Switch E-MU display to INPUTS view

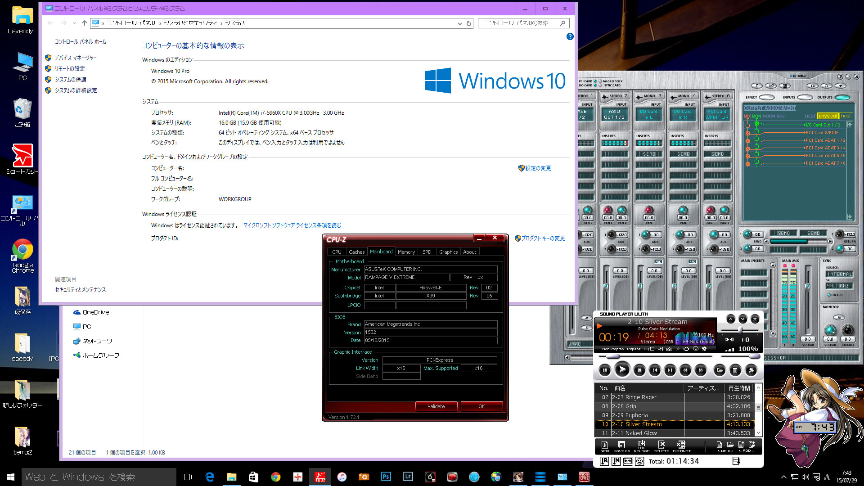805,97
